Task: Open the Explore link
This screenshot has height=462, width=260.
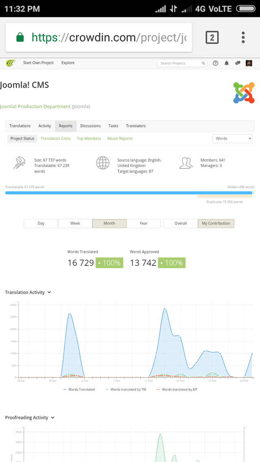Action: pos(68,63)
